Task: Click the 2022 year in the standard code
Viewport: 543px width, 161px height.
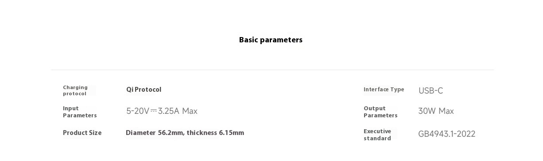Action: [x=466, y=134]
